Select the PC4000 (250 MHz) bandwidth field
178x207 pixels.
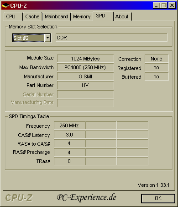pyautogui.click(x=85, y=67)
